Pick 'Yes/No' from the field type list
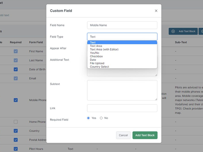The height and width of the screenshot is (152, 203). pos(95,53)
